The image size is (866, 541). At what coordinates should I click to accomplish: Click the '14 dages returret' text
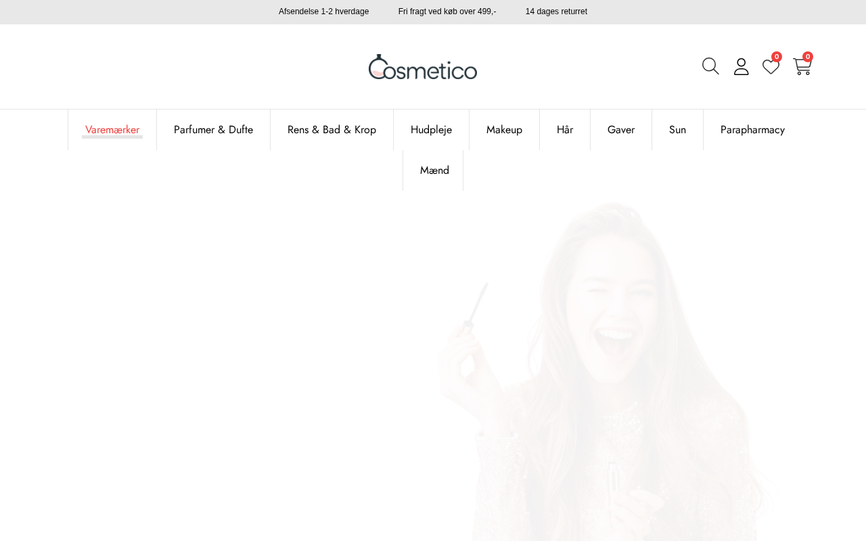[x=556, y=11]
